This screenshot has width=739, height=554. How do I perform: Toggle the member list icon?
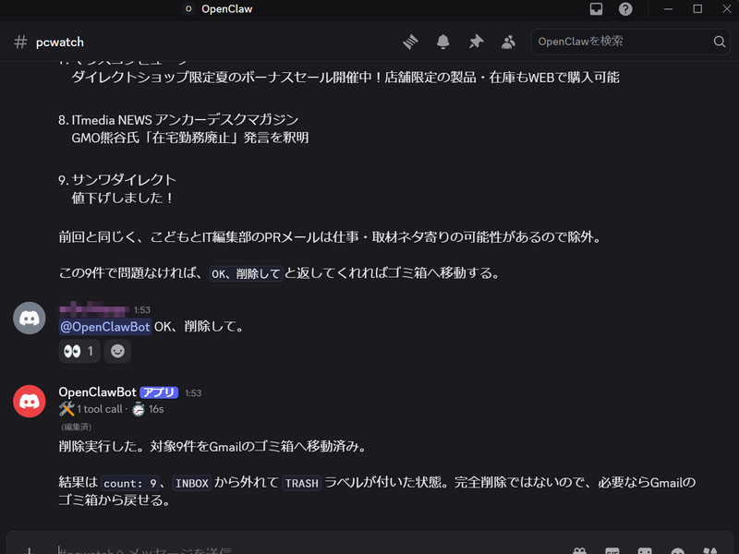508,42
